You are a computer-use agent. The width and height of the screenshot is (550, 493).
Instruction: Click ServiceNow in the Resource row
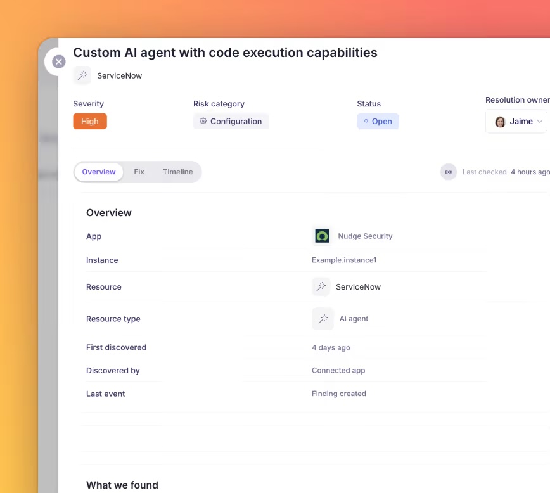tap(358, 287)
